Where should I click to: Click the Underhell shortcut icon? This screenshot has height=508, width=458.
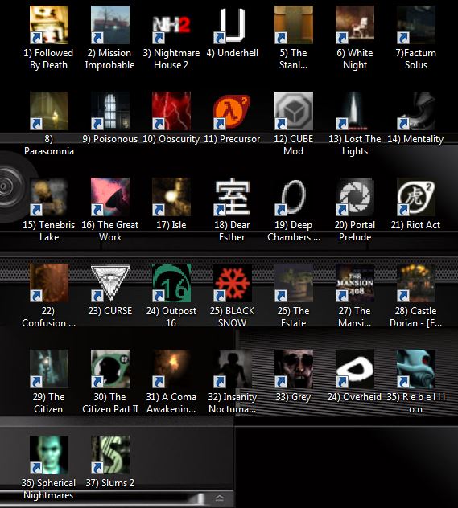click(233, 25)
